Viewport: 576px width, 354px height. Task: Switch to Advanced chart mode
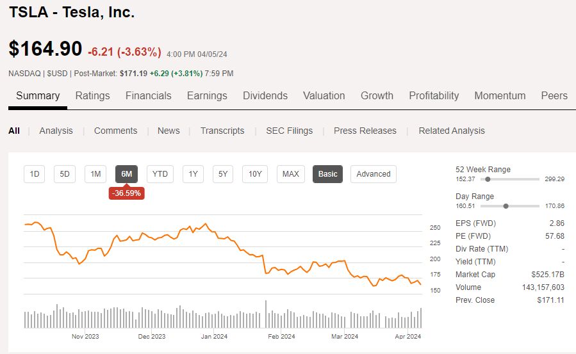click(x=373, y=174)
